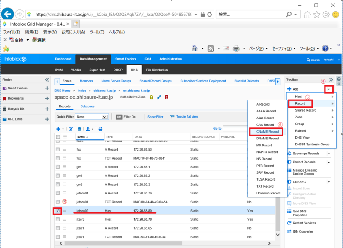
Task: Click plus icon beside URL Links
Action: tap(47, 119)
